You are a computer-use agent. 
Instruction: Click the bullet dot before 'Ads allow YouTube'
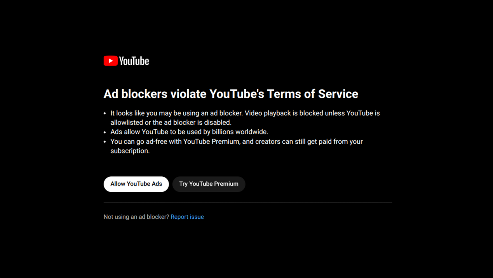105,132
